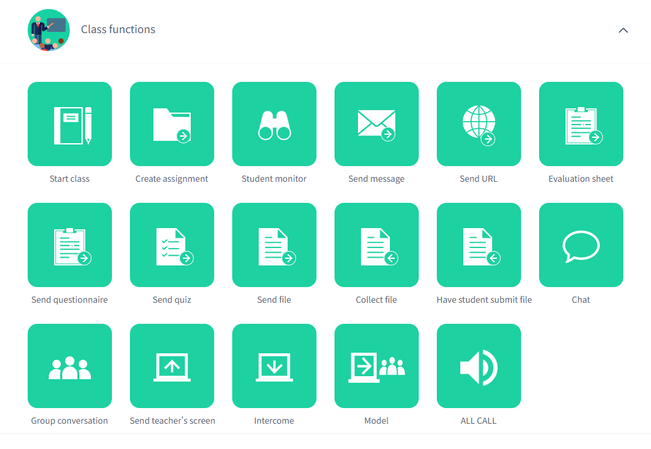Click the Class functions heading text
This screenshot has width=651, height=449.
pyautogui.click(x=118, y=29)
